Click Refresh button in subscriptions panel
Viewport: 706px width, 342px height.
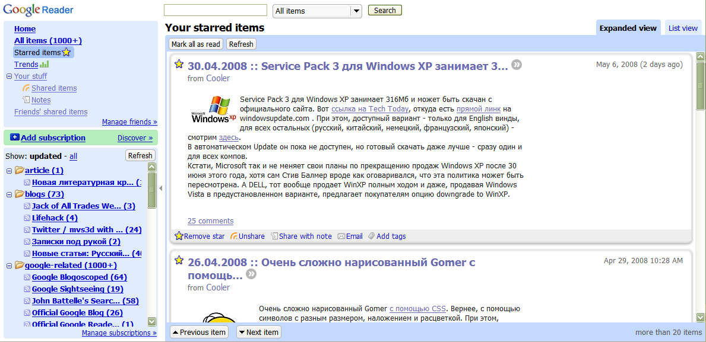(x=140, y=155)
